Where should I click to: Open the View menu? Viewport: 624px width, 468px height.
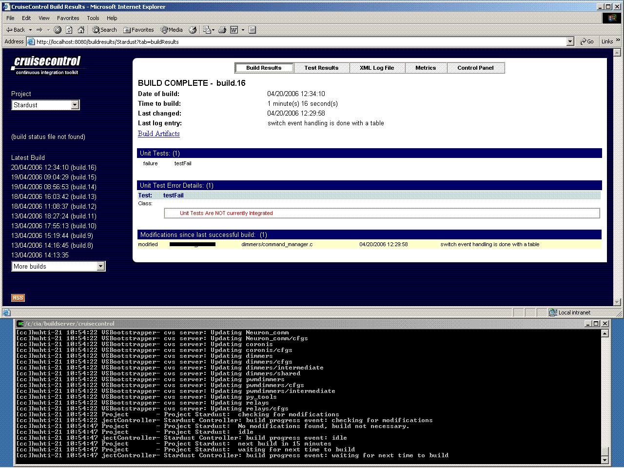[44, 18]
